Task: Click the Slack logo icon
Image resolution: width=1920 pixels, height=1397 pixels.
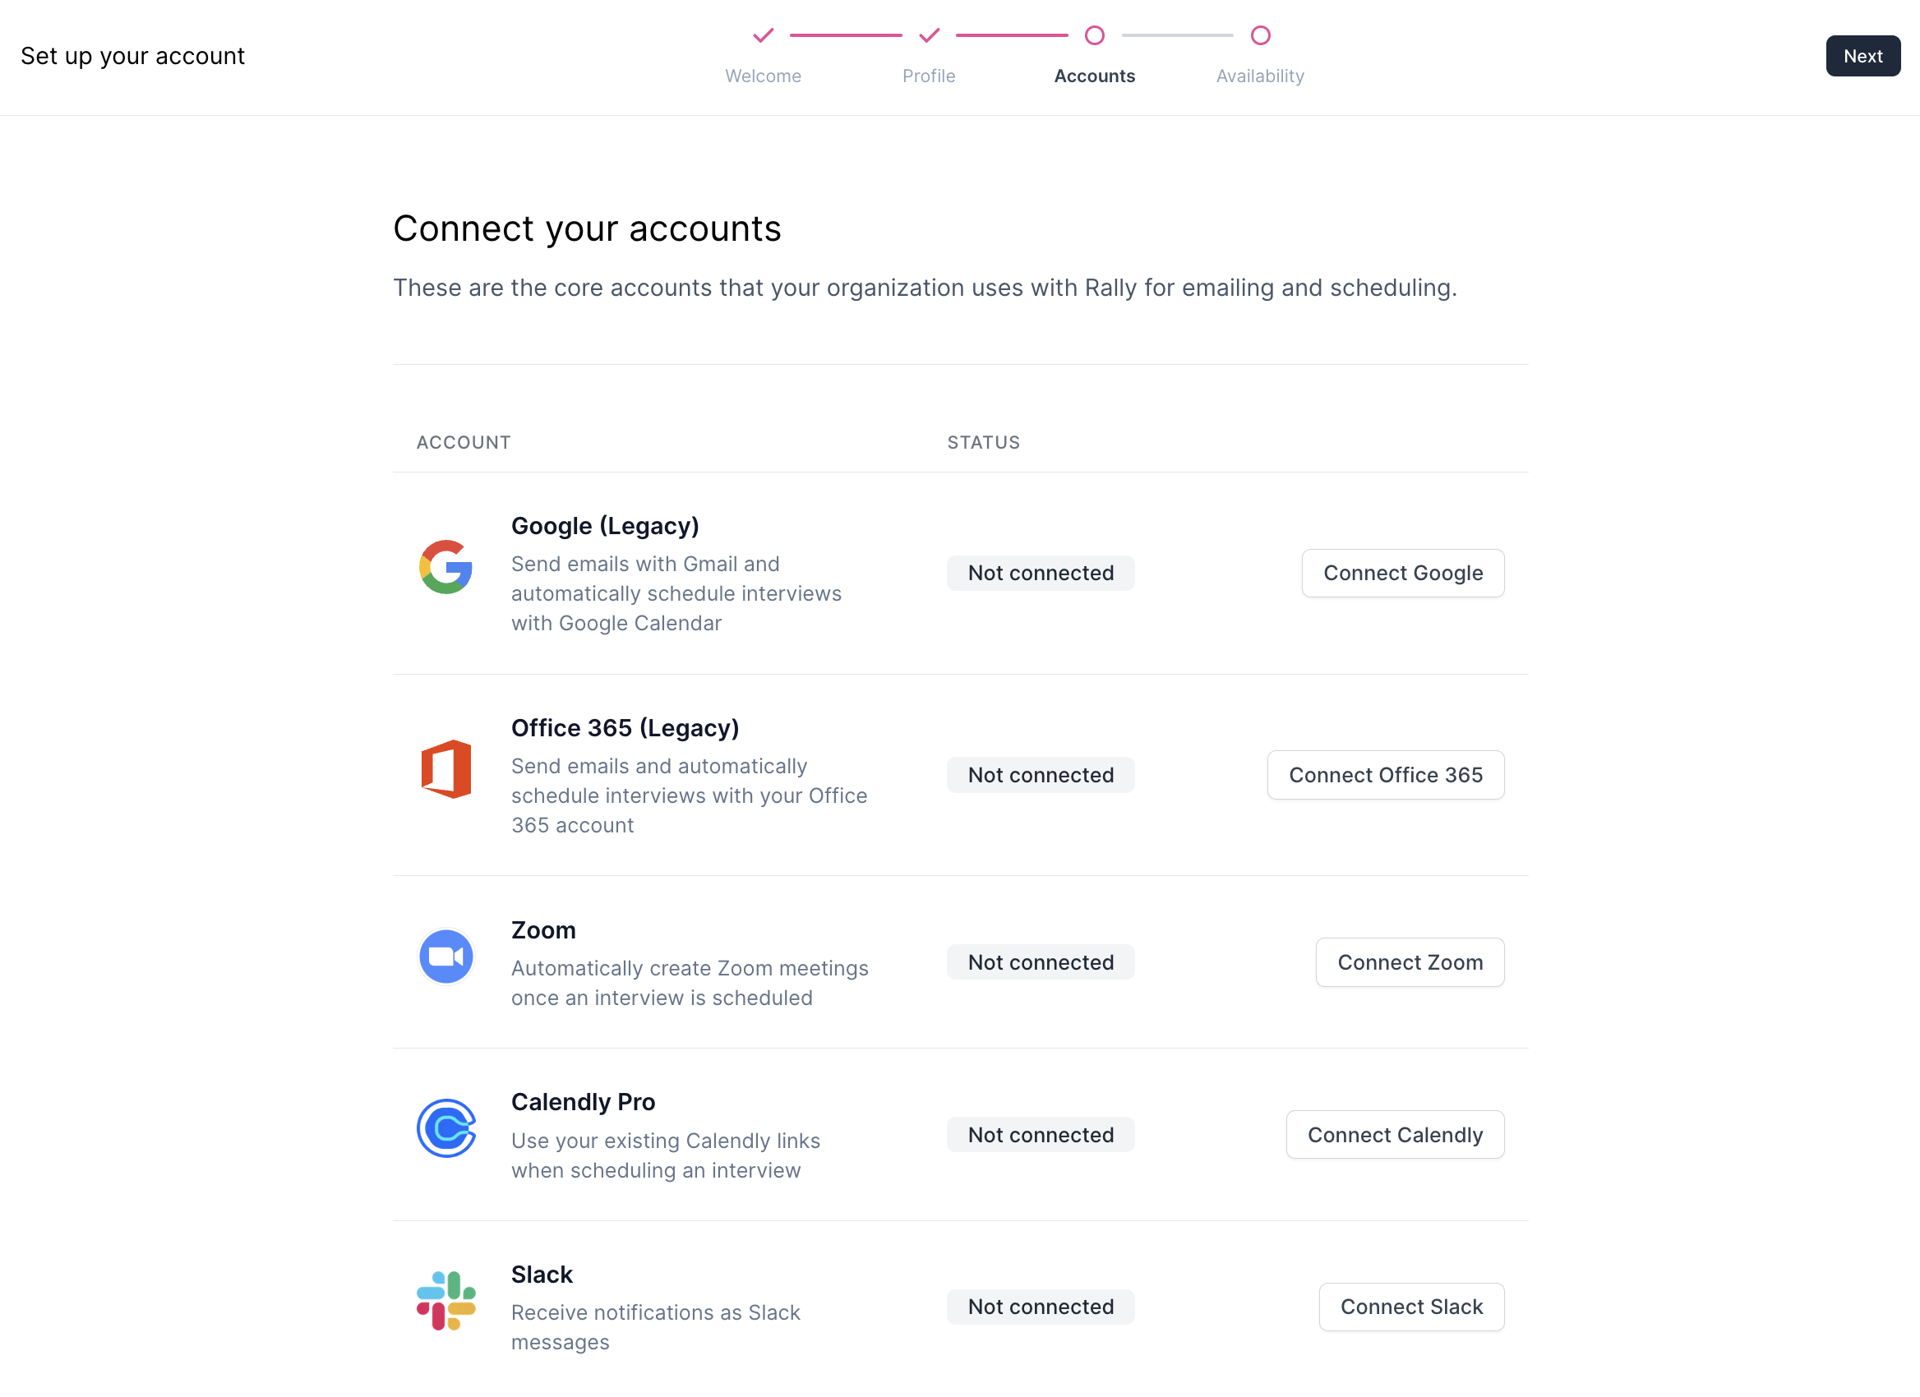Action: point(445,1301)
